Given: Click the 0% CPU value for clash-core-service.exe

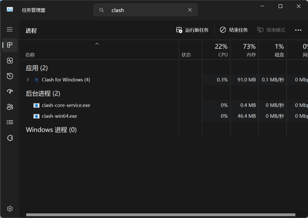Looking at the screenshot, I should [x=224, y=105].
